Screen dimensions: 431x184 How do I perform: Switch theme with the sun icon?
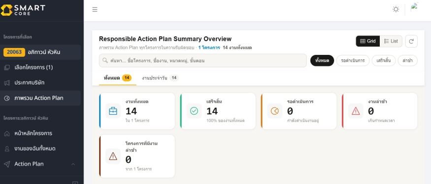coord(396,10)
